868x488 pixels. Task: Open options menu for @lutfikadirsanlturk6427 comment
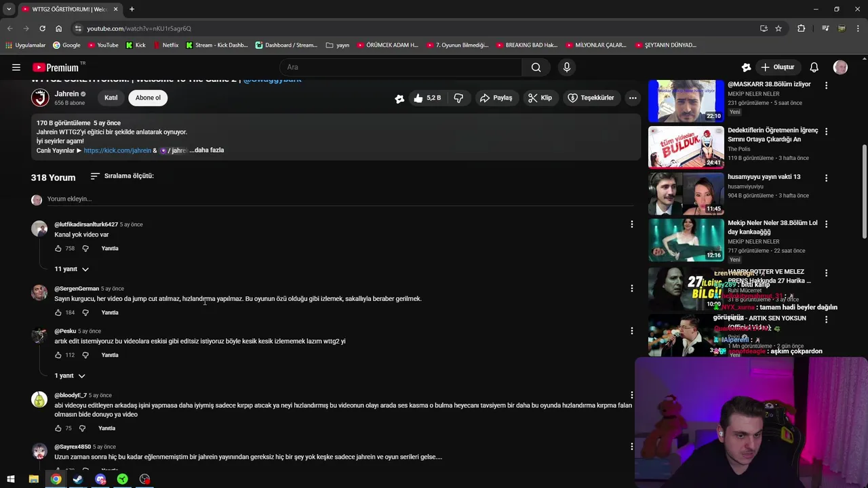[632, 224]
